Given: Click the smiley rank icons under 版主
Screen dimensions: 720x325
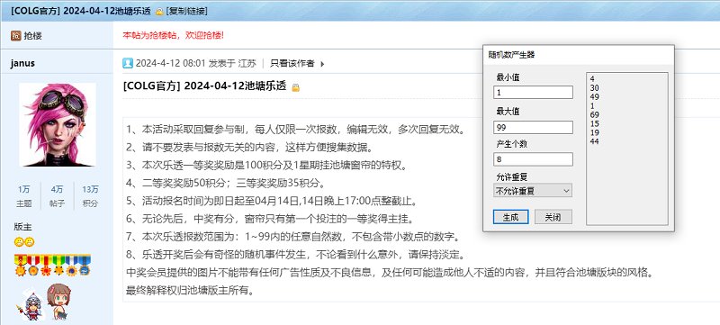Looking at the screenshot, I should 24,242.
